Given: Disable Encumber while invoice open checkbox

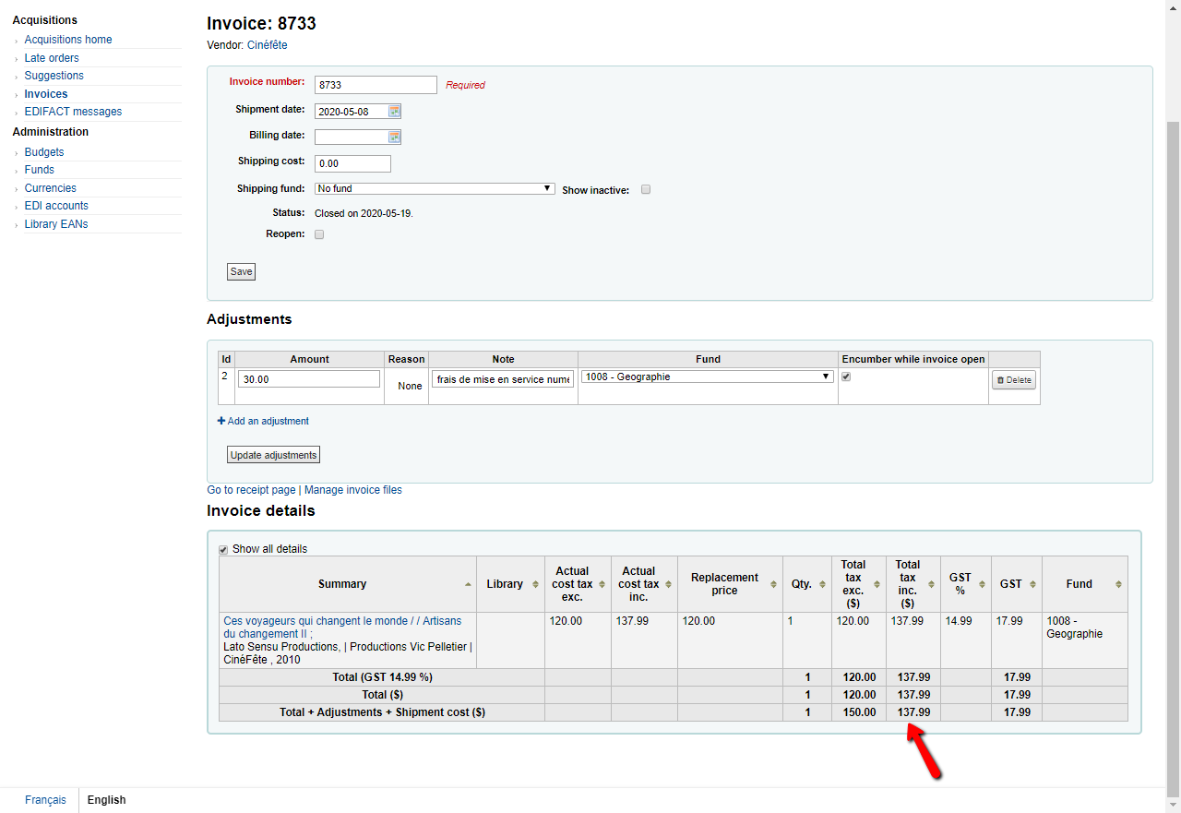Looking at the screenshot, I should (x=846, y=377).
